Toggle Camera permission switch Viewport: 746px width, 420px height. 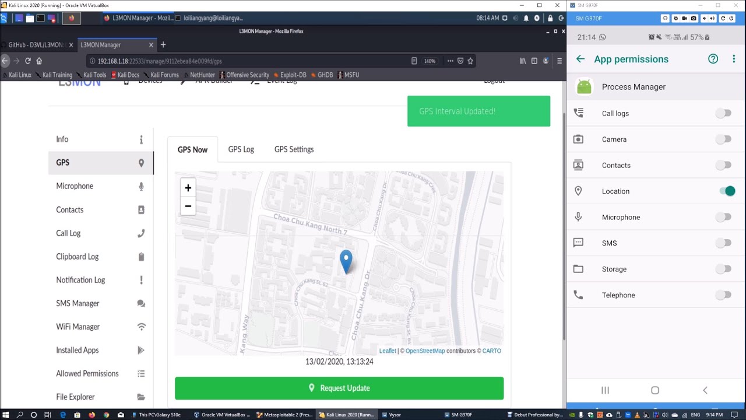724,139
